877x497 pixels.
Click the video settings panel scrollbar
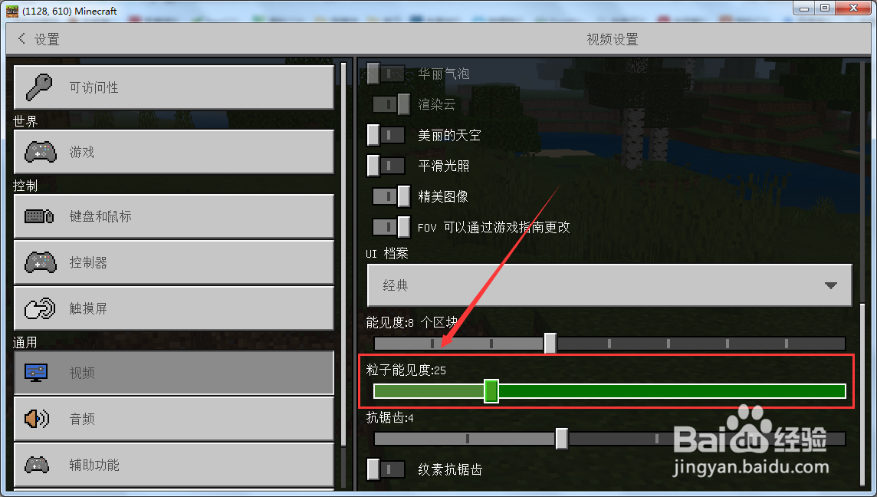863,394
